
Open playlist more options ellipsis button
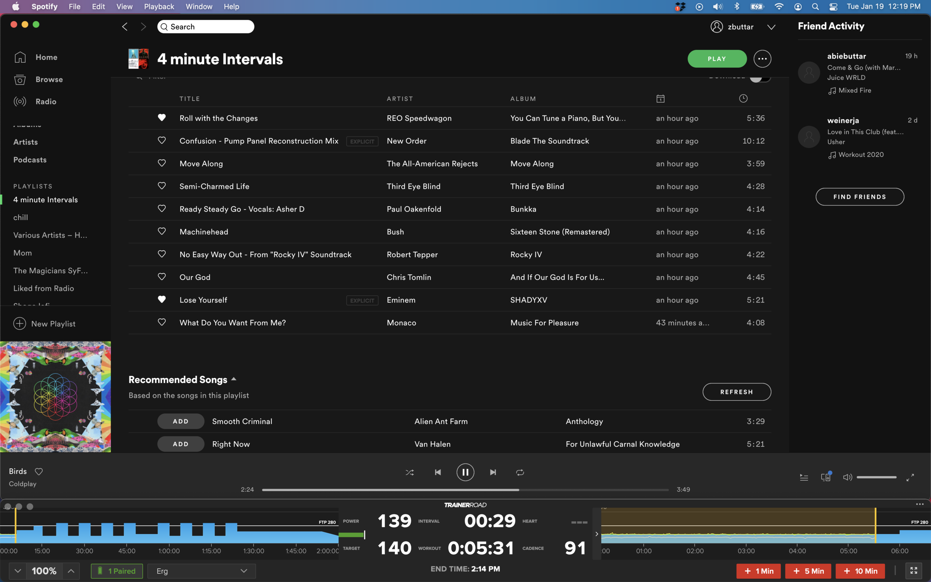pos(762,59)
